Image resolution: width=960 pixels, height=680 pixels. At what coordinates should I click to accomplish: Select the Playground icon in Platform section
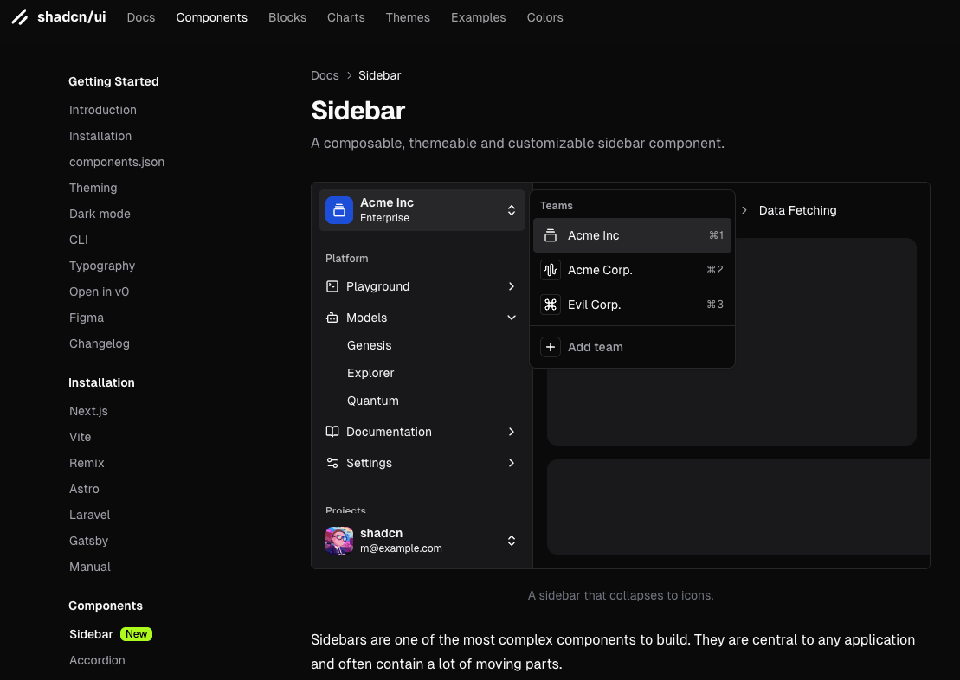(332, 286)
